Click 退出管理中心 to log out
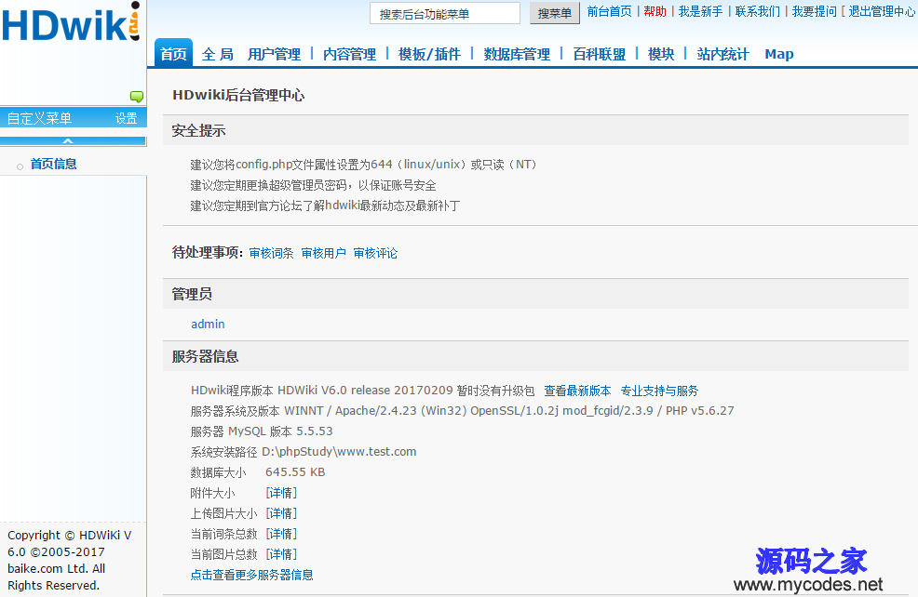918x597 pixels. pos(882,12)
